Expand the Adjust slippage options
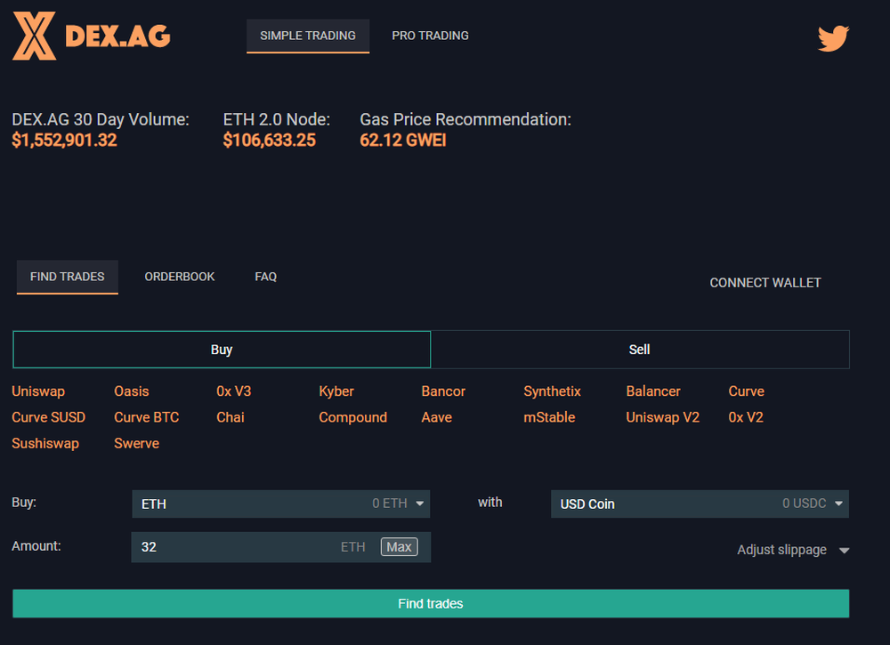 [x=793, y=550]
